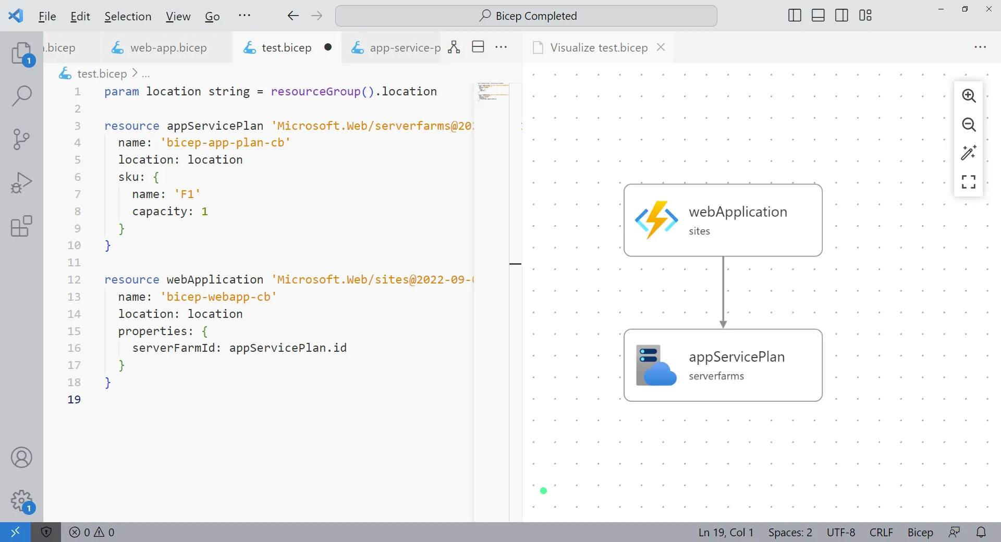Toggle the primary side bar
This screenshot has width=1001, height=542.
[x=795, y=16]
